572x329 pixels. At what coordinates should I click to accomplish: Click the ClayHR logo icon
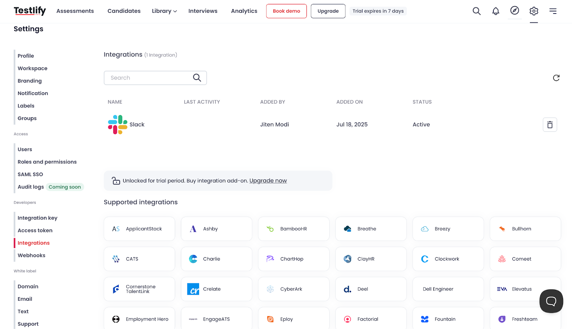tap(347, 259)
